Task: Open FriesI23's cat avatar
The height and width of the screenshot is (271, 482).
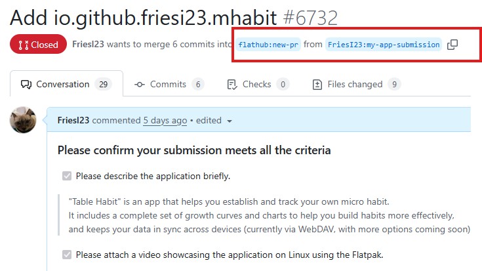Action: click(23, 120)
